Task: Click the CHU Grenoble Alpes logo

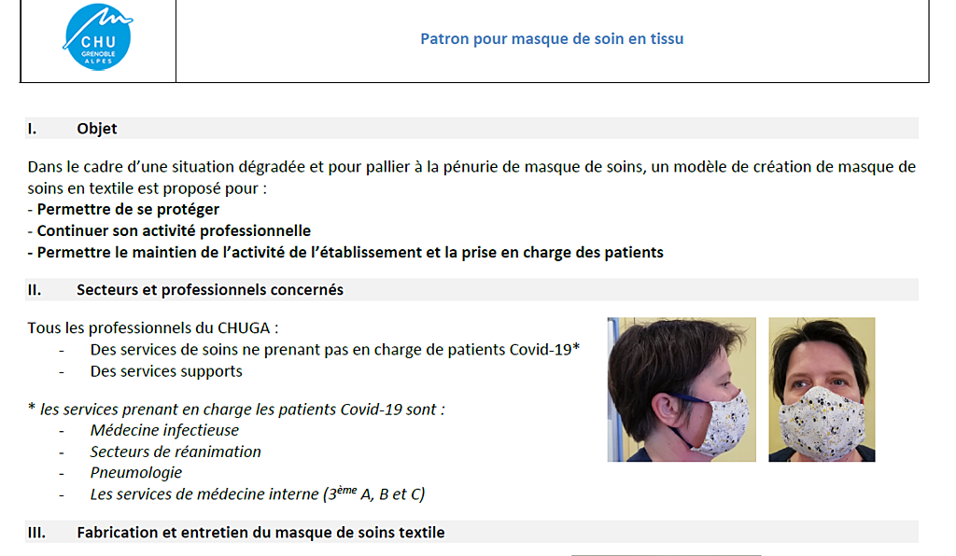Action: [x=98, y=37]
